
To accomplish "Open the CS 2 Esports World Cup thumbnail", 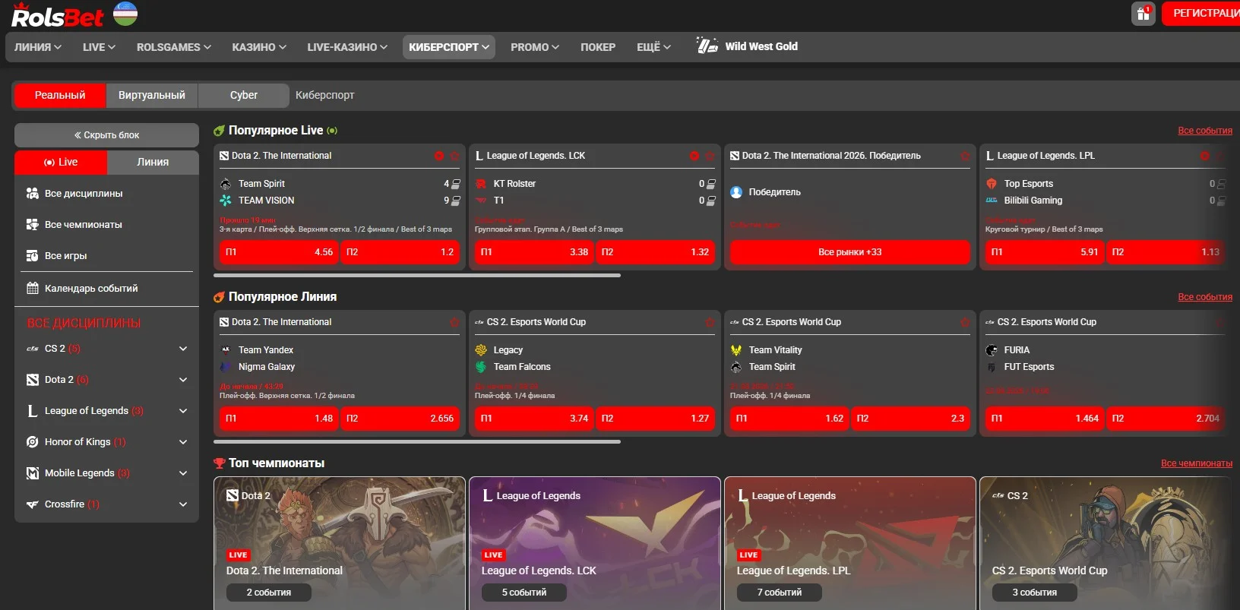I will (x=1105, y=543).
